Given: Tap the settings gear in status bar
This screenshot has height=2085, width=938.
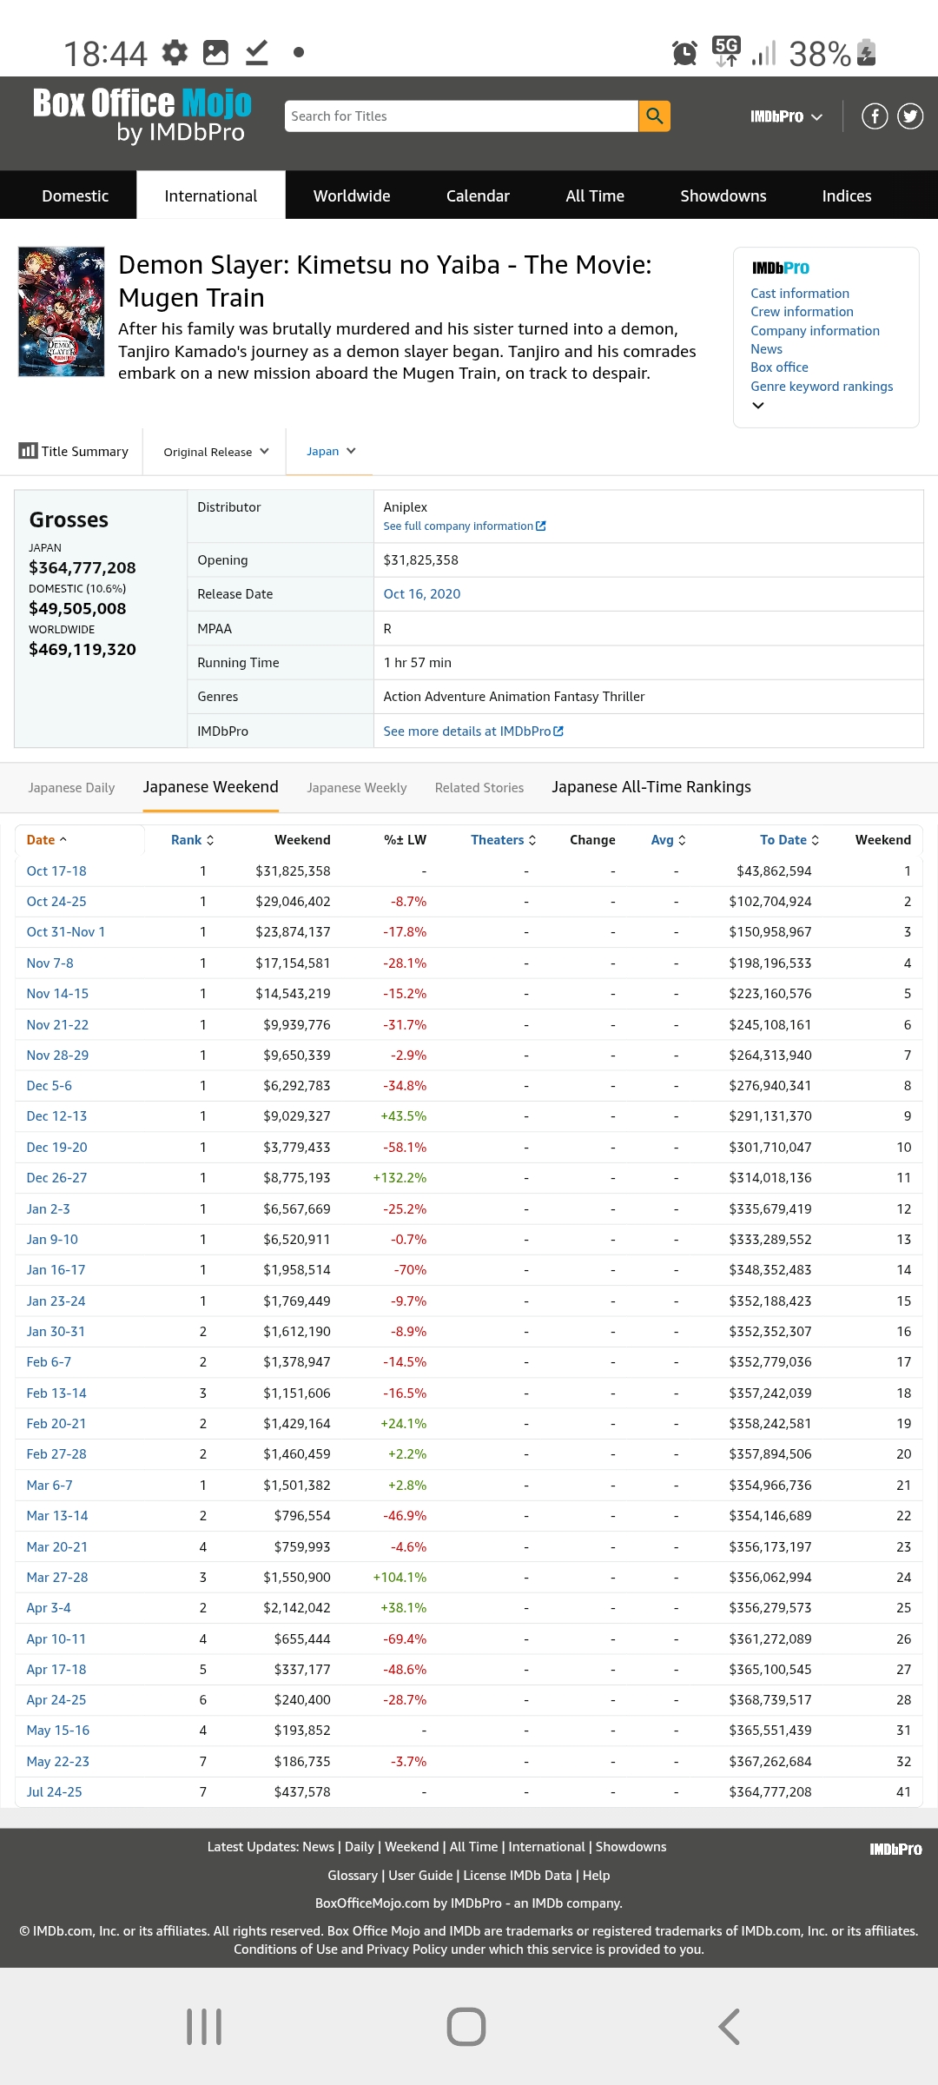Looking at the screenshot, I should pyautogui.click(x=175, y=53).
